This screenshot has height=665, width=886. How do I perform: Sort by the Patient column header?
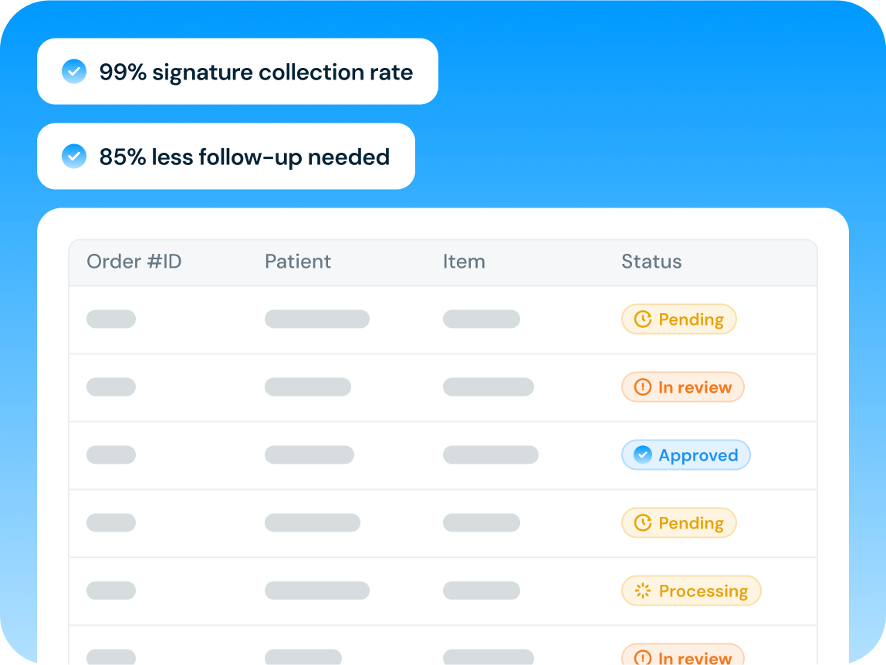(x=298, y=262)
